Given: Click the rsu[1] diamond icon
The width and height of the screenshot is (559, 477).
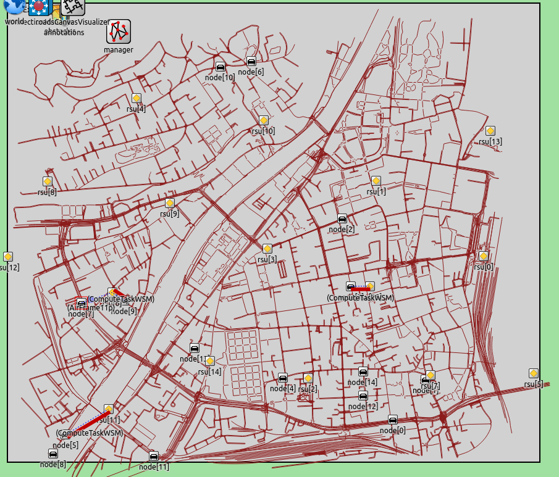Looking at the screenshot, I should 376,181.
